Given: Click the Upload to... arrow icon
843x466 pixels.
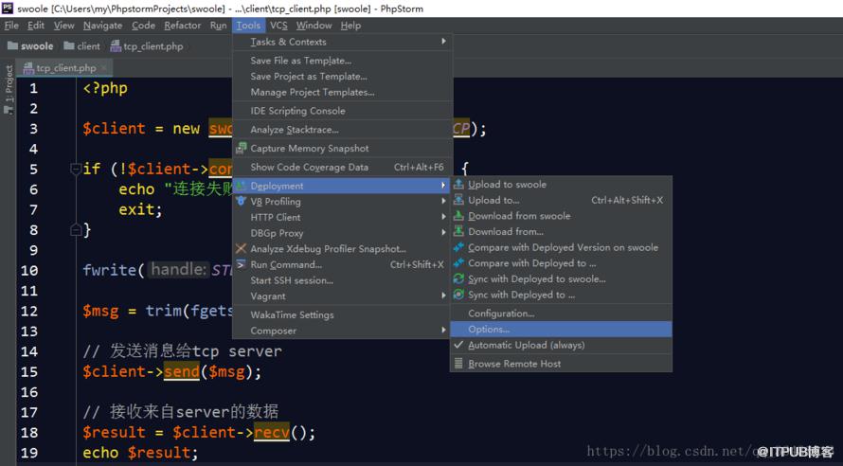Looking at the screenshot, I should click(458, 200).
